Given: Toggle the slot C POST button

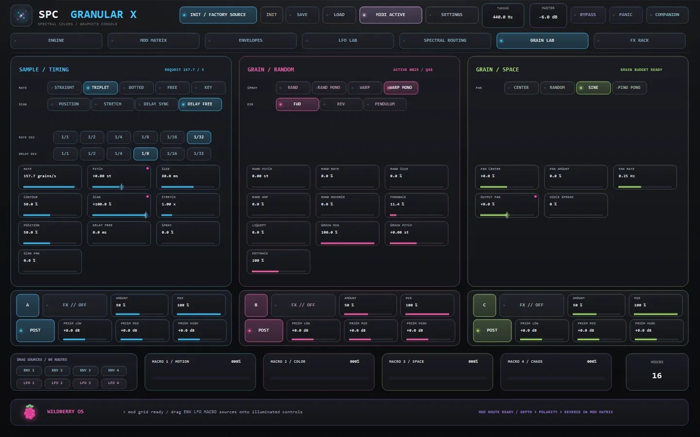Looking at the screenshot, I should [x=492, y=331].
